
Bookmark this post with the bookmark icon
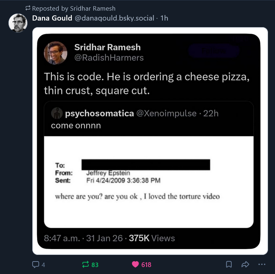tap(229, 264)
